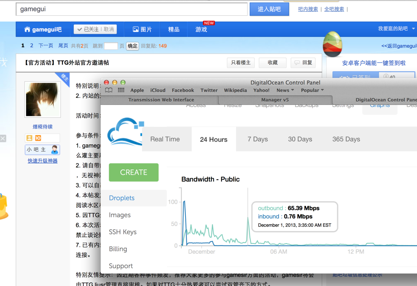Open the Wikipedia bookmark

click(235, 90)
